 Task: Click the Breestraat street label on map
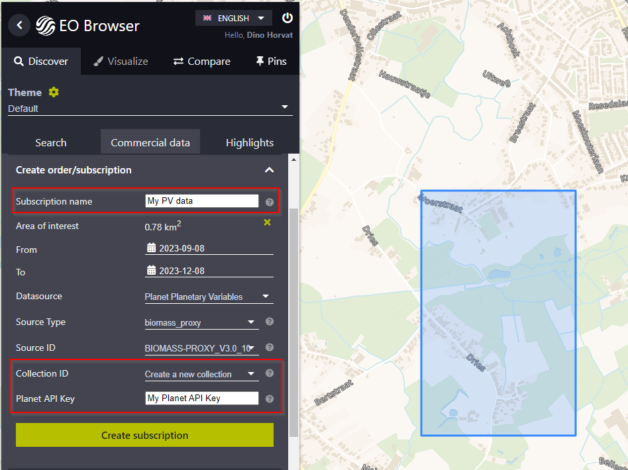tap(522, 123)
